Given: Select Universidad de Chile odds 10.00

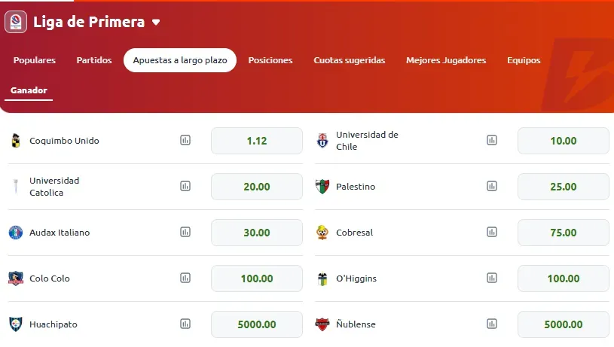Looking at the screenshot, I should pos(564,141).
